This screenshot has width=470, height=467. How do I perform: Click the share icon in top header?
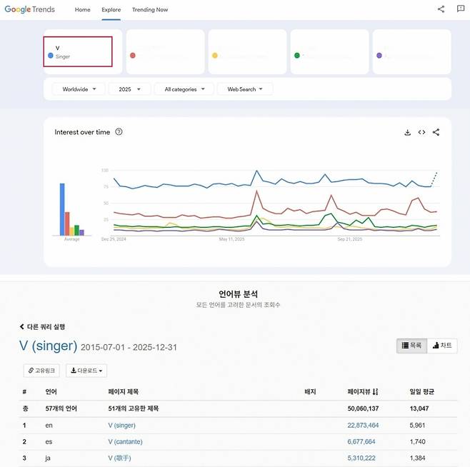[441, 9]
